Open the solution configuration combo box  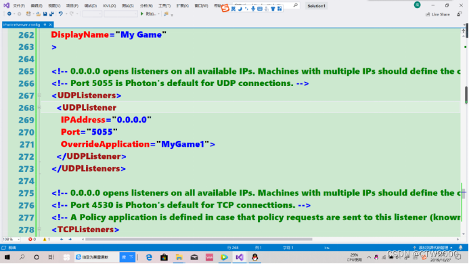click(92, 14)
